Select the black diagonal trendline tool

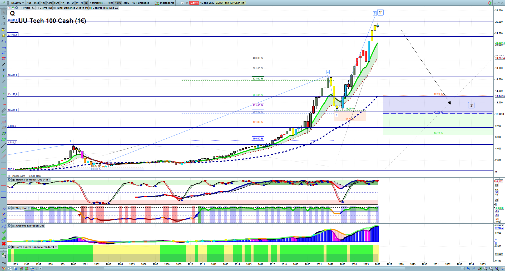pyautogui.click(x=4, y=145)
